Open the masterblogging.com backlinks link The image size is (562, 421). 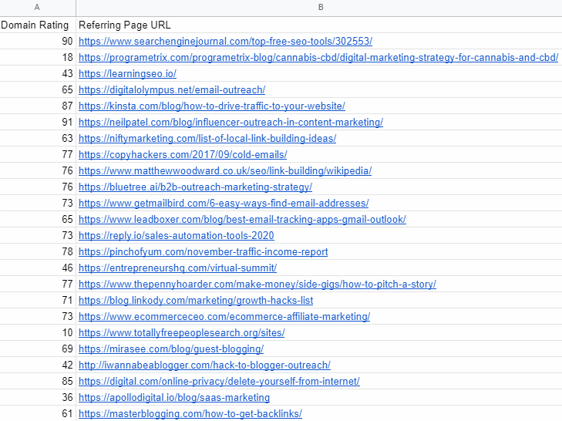190,413
